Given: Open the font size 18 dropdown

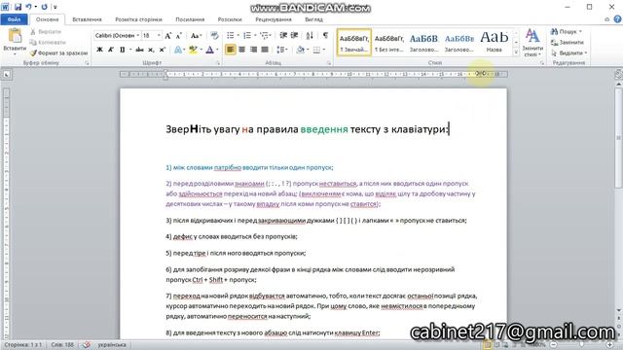Looking at the screenshot, I should click(159, 36).
